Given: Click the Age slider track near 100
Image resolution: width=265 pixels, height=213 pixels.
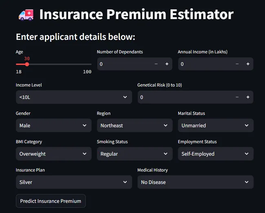Looking at the screenshot, I should 90,64.
